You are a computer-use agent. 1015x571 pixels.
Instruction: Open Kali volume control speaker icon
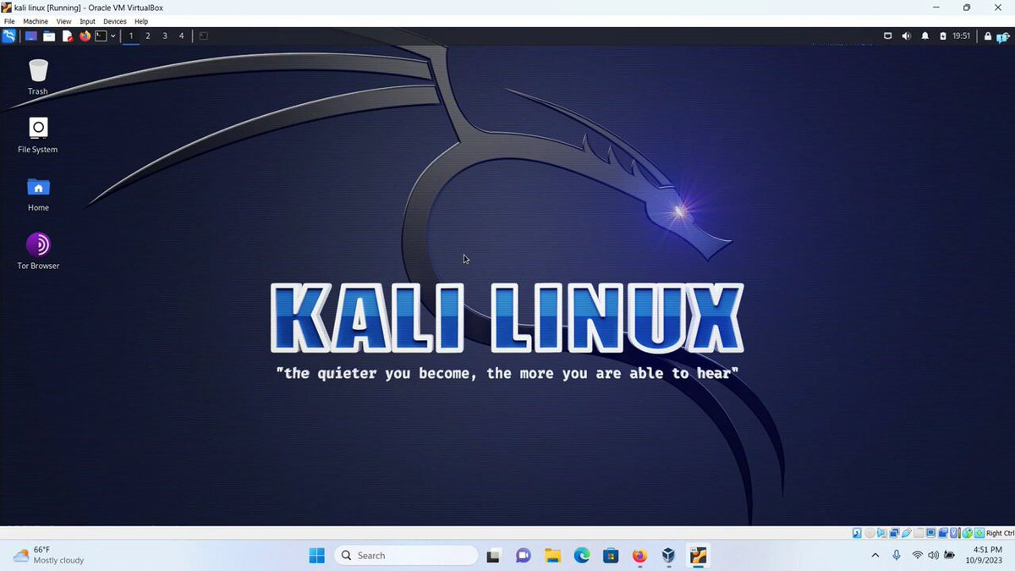click(x=906, y=36)
